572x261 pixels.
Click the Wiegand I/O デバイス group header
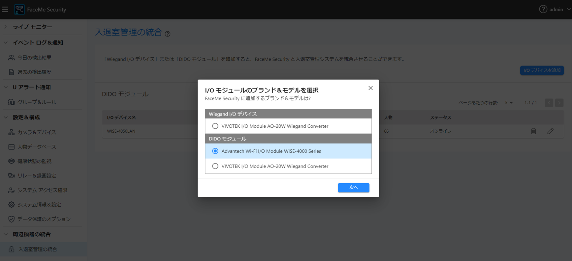pyautogui.click(x=288, y=114)
